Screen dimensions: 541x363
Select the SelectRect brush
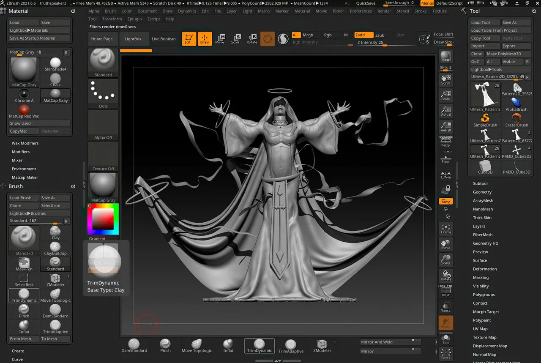[x=24, y=280]
